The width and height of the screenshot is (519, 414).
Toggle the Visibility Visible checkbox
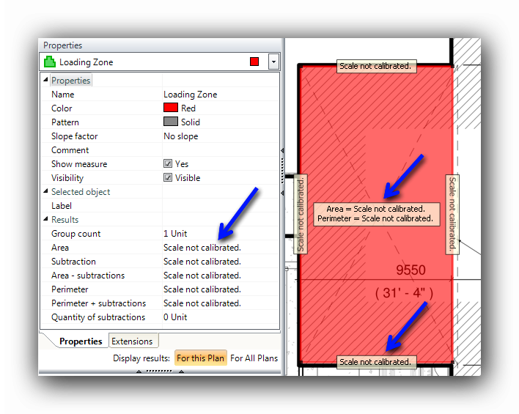168,178
